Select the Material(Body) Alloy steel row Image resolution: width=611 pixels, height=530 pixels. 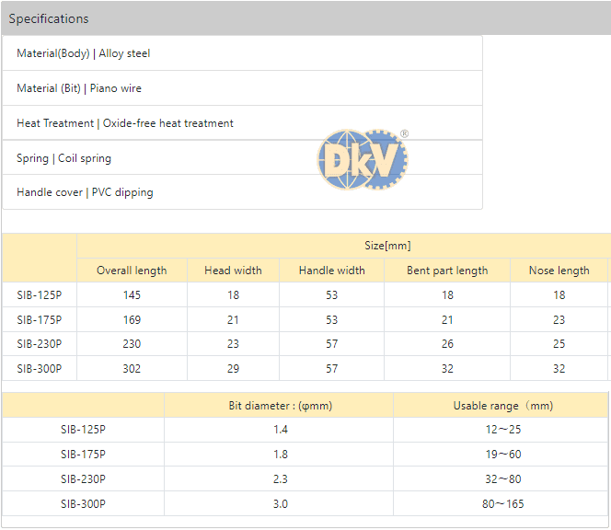pyautogui.click(x=83, y=53)
